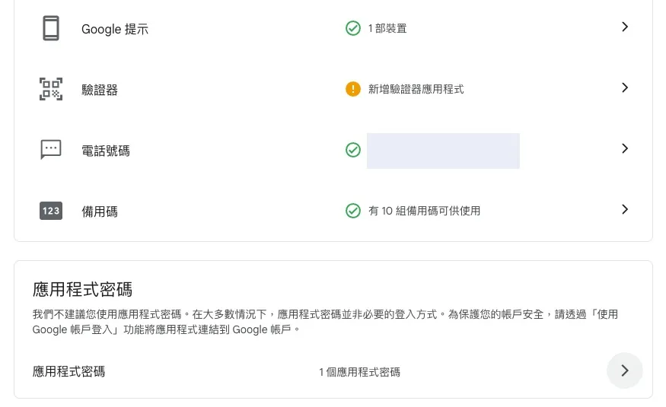Click the QR code icon for 驗證器
Viewport: 666px width, 407px height.
coord(51,89)
